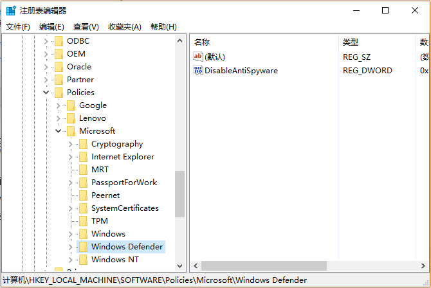Expand the Internet Explorer key

point(71,157)
